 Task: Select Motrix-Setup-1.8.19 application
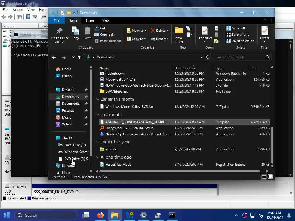[x=184, y=79]
